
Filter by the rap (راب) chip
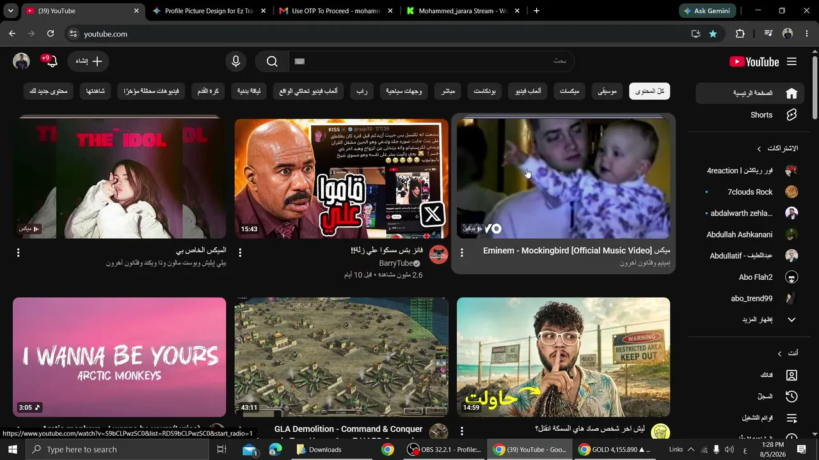coord(362,91)
